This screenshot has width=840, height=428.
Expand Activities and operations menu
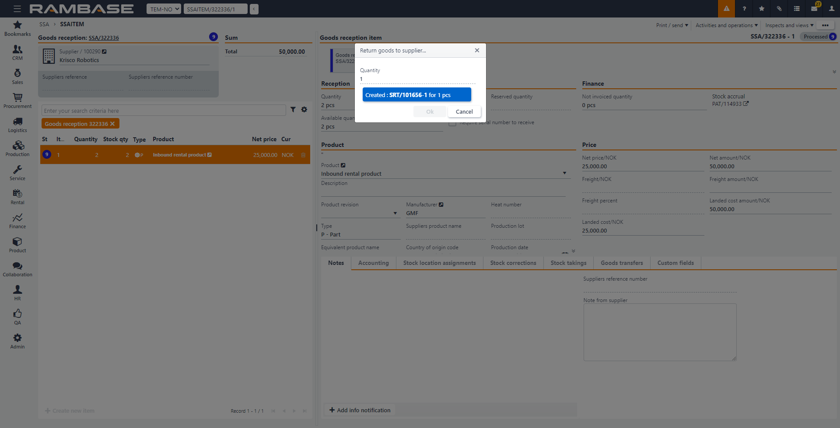click(x=726, y=25)
